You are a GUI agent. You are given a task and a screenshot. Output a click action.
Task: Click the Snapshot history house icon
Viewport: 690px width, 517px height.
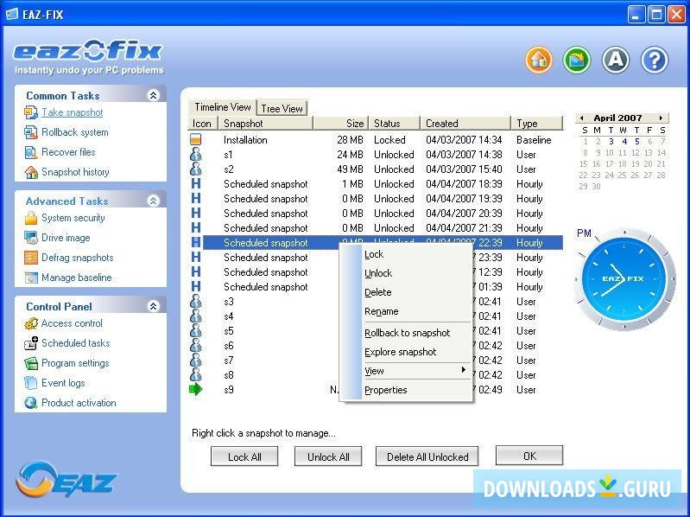31,172
